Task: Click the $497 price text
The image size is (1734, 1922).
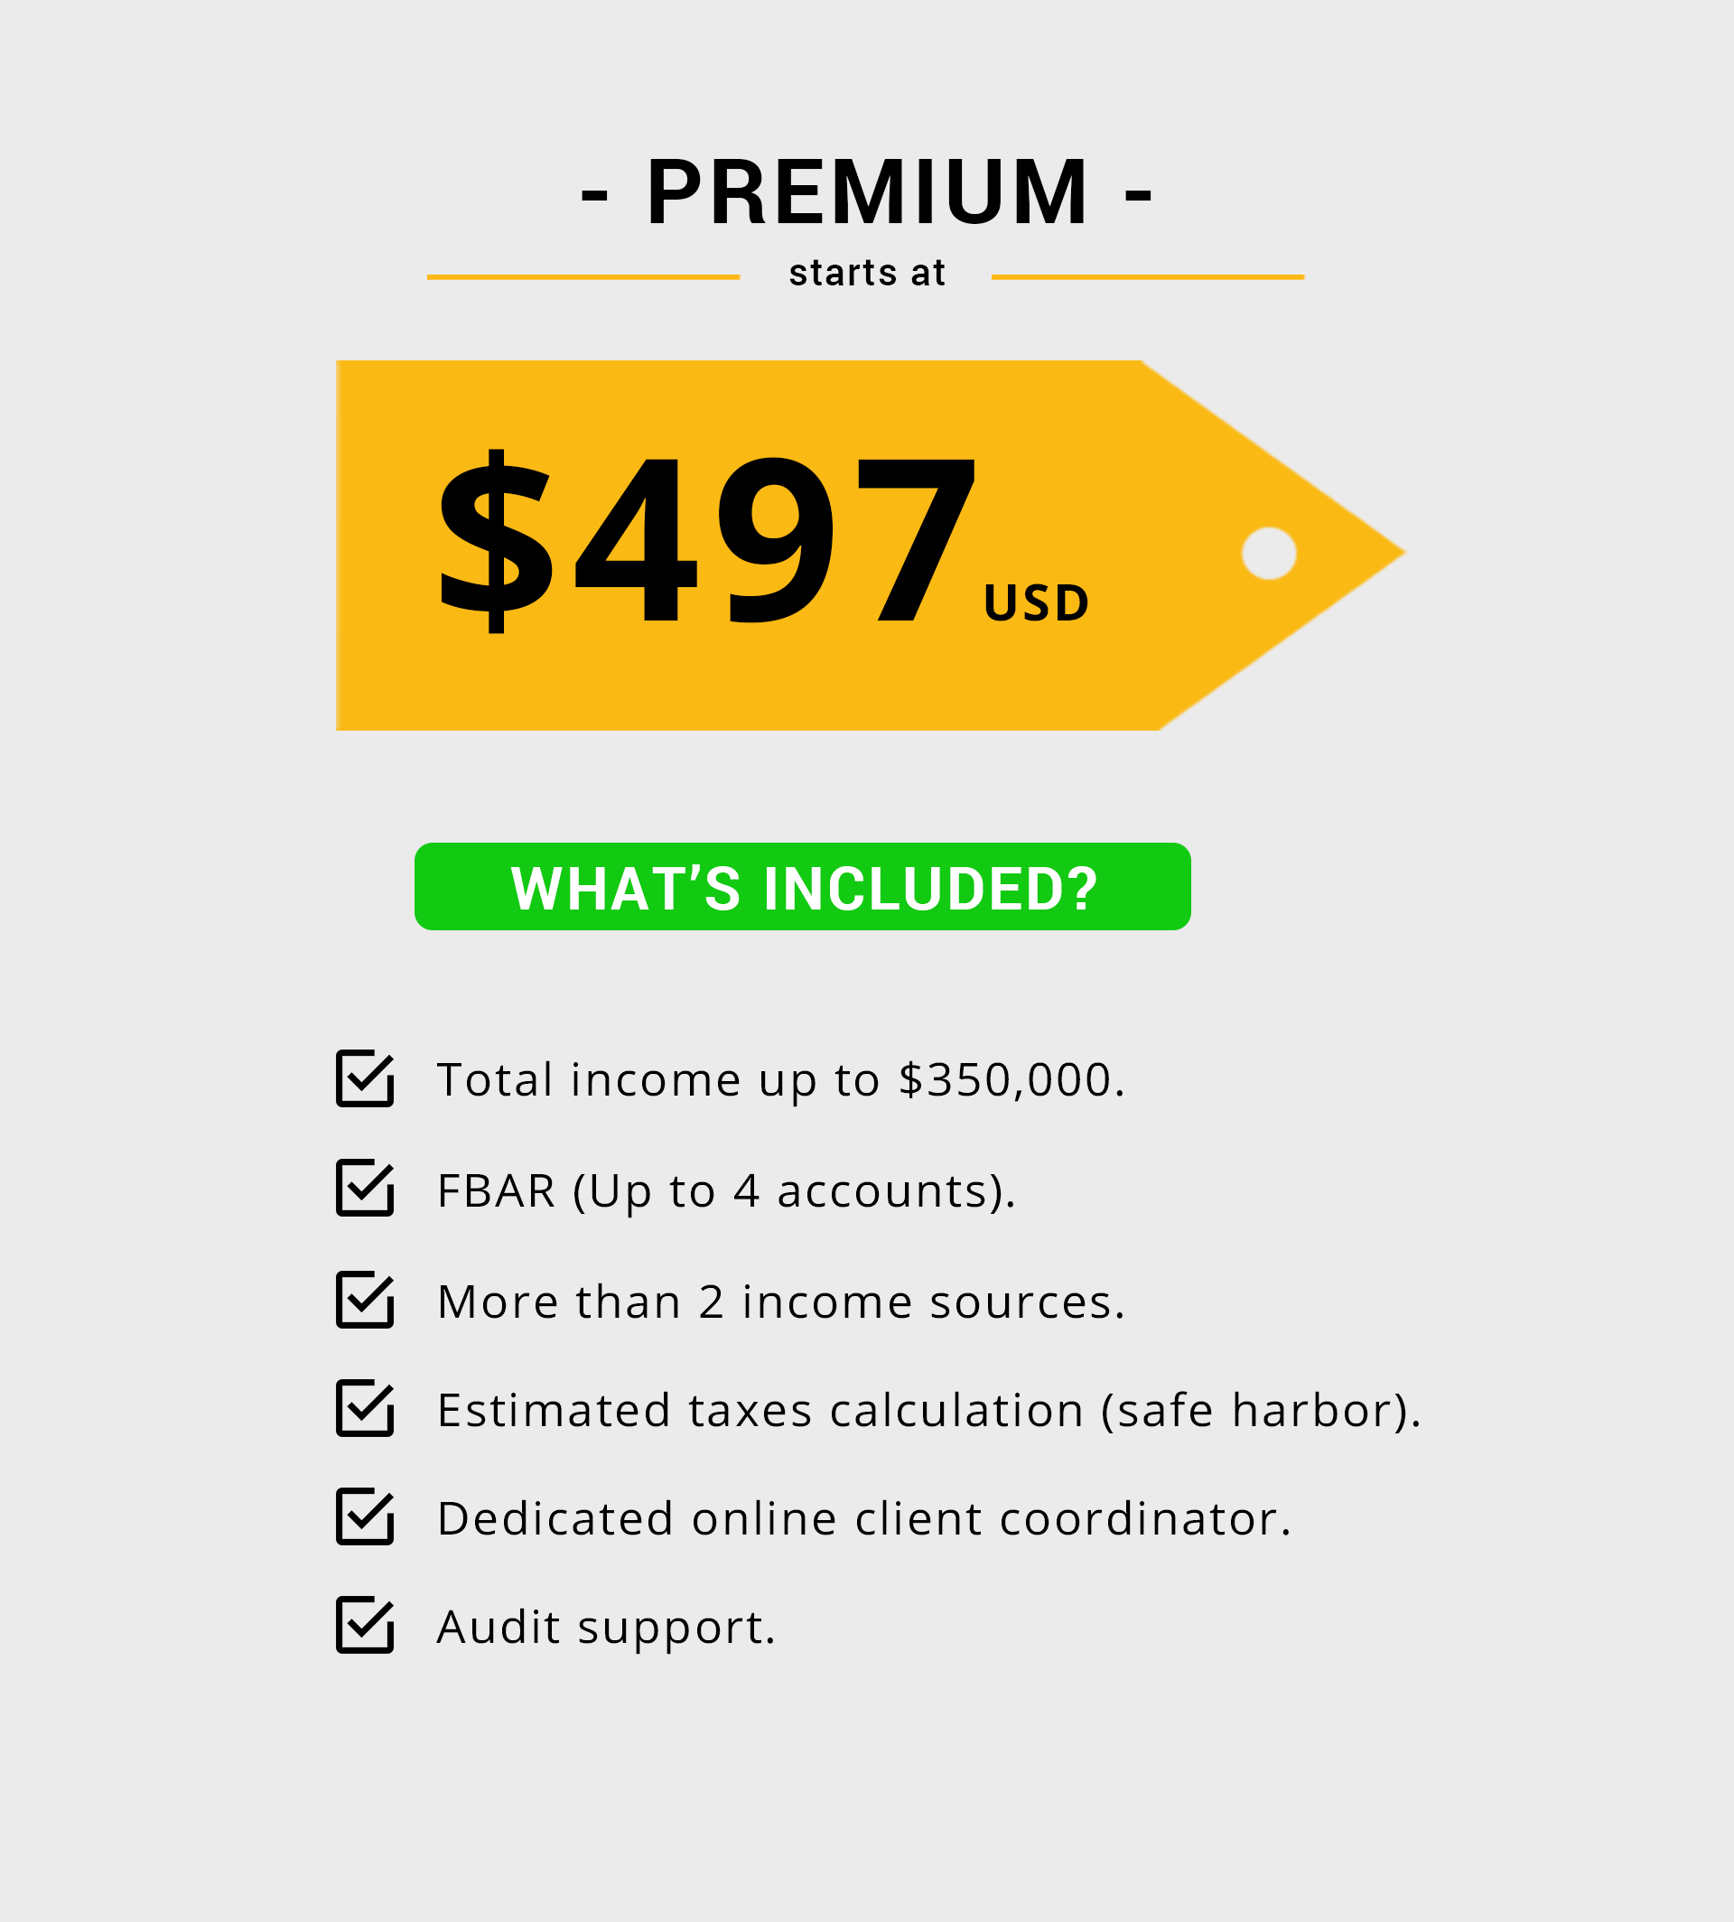Action: click(707, 540)
